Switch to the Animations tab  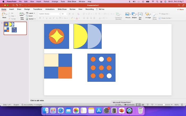50,9
